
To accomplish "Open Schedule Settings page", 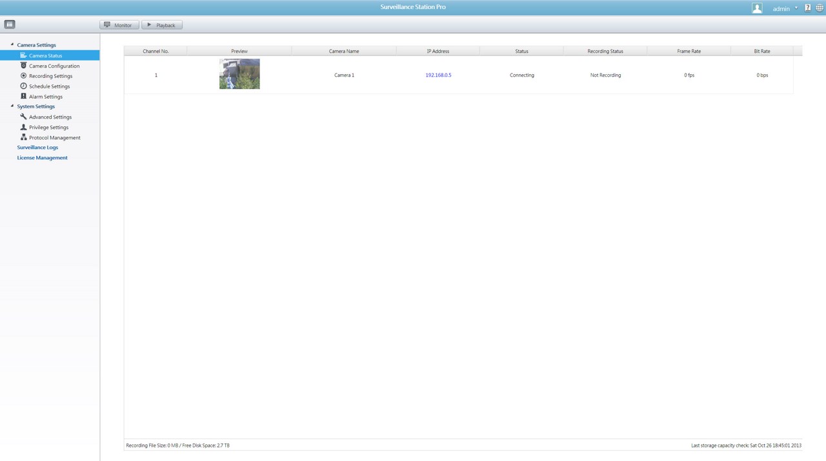I will [49, 86].
